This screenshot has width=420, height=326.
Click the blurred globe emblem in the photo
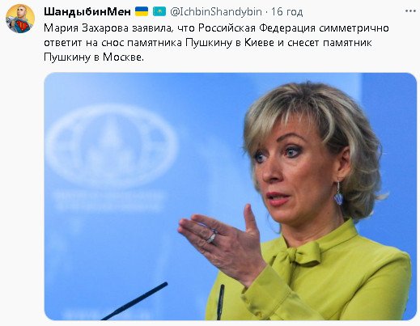(111, 147)
